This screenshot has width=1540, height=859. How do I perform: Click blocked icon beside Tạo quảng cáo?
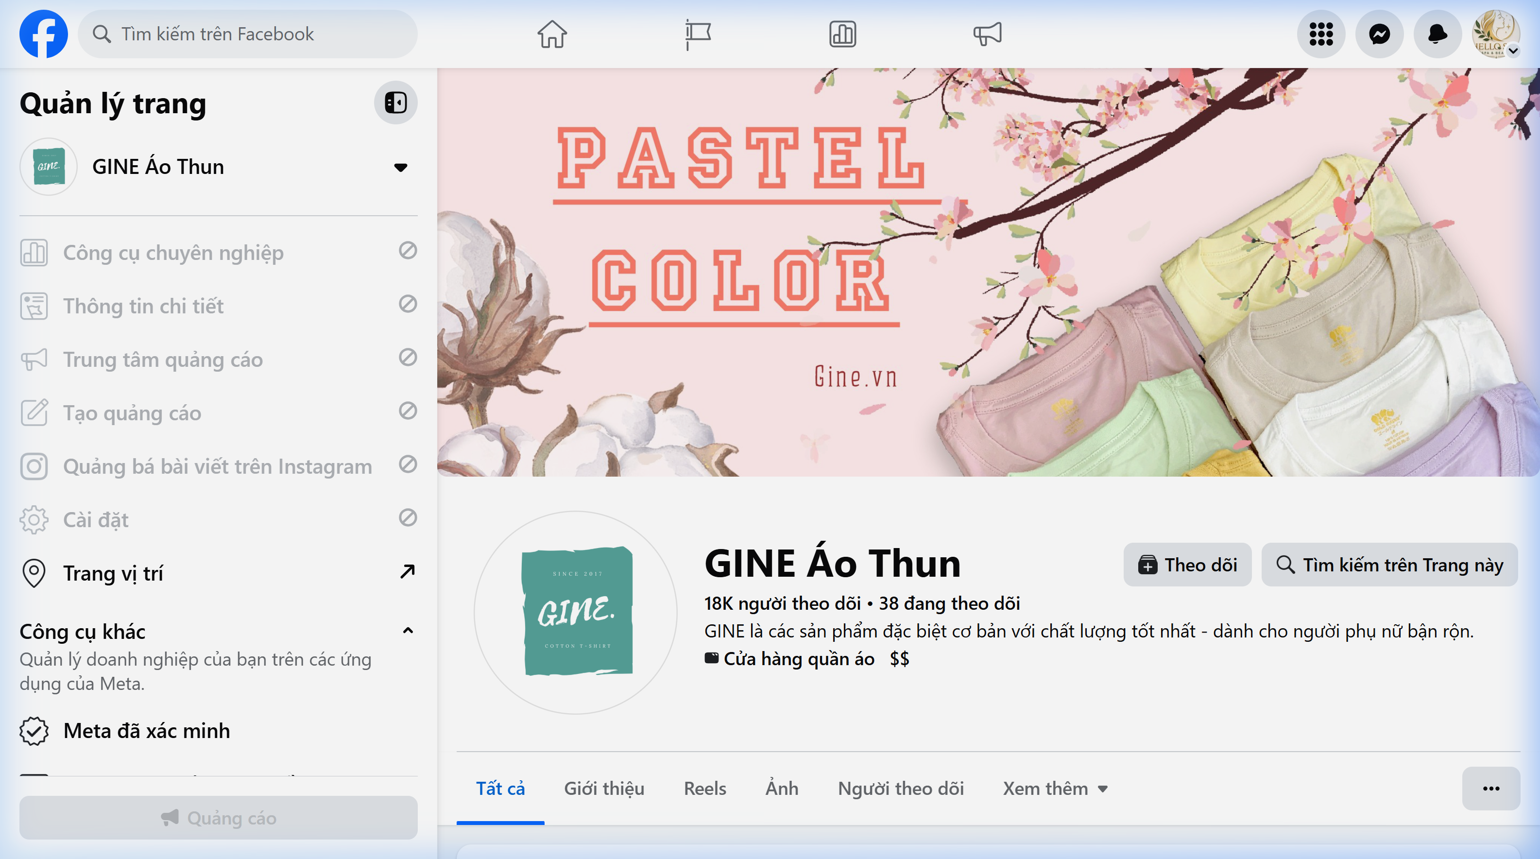coord(408,411)
